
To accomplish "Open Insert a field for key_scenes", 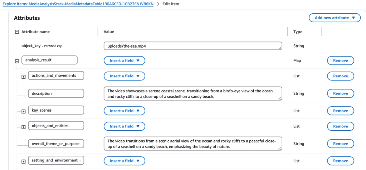I will coord(124,111).
